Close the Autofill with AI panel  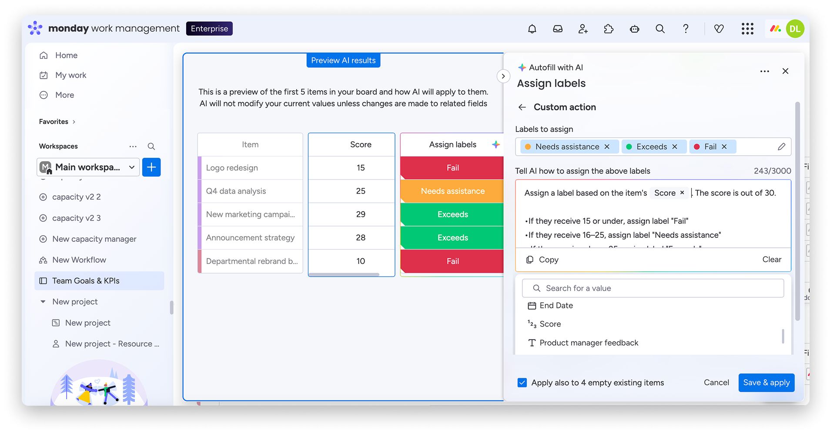785,71
